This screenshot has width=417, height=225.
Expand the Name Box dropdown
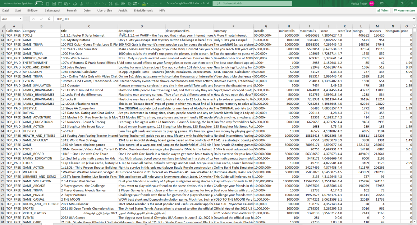[20, 19]
